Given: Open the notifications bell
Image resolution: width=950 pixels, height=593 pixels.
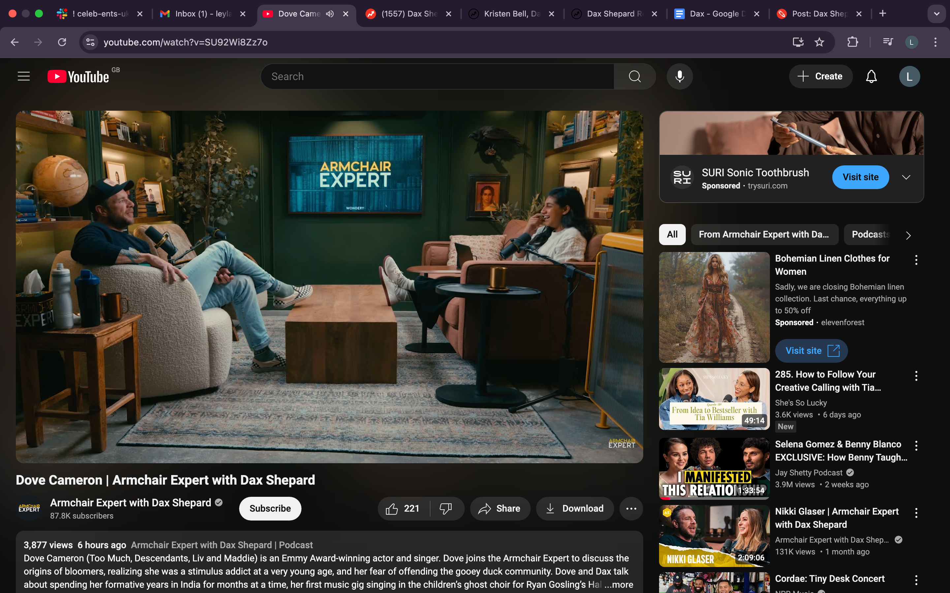Looking at the screenshot, I should point(871,76).
